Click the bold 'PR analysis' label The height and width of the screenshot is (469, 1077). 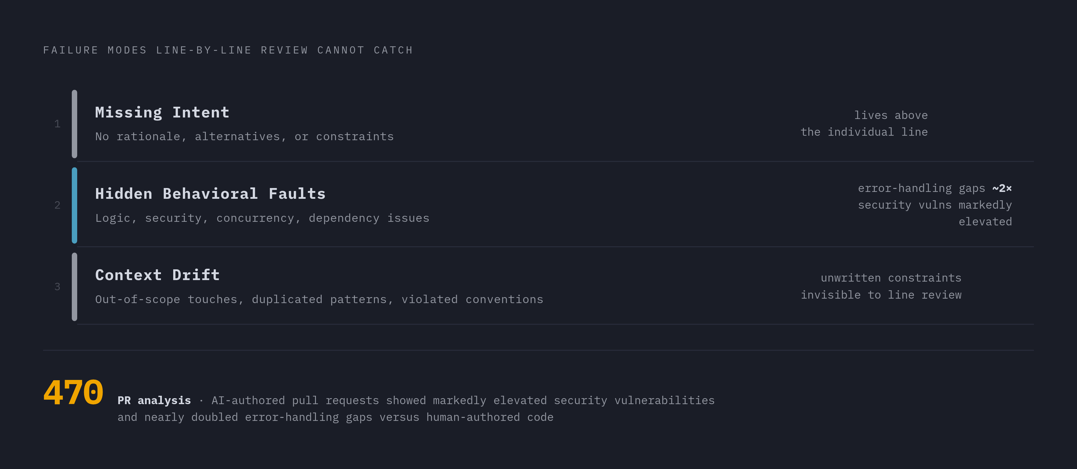point(154,401)
